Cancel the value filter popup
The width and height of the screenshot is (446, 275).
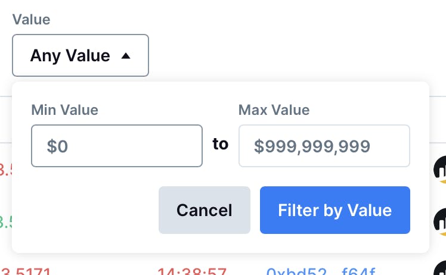click(x=205, y=210)
